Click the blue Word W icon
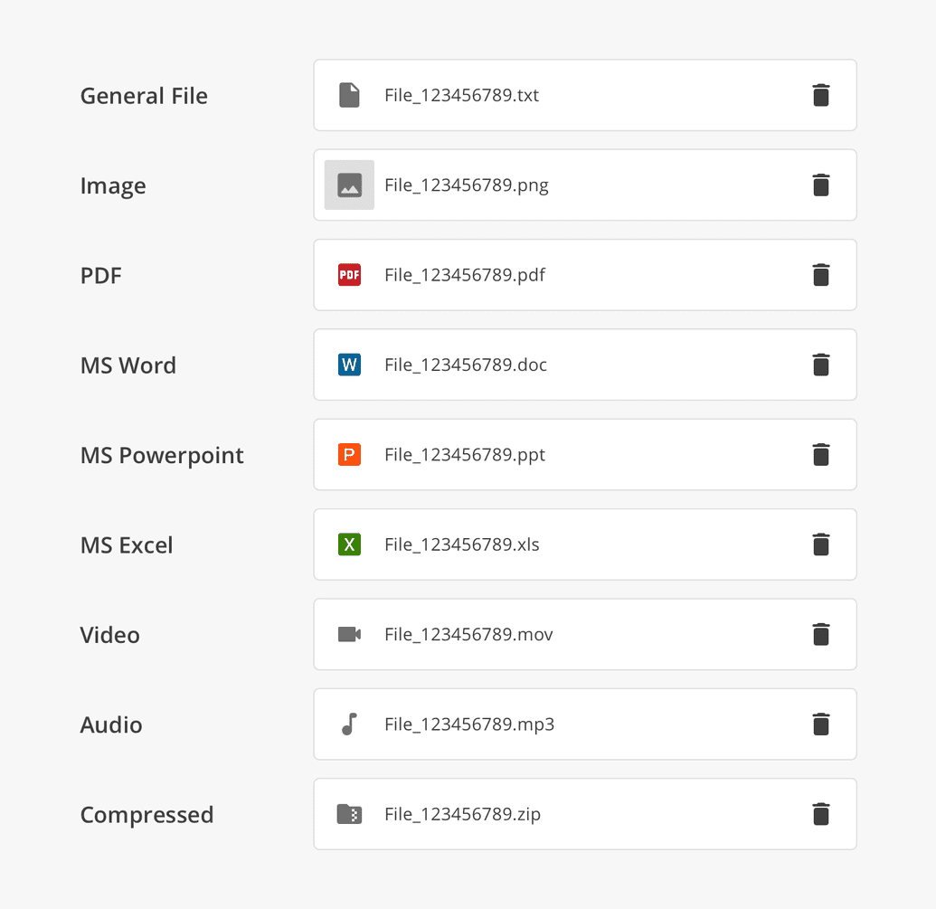Viewport: 936px width, 909px height. (x=349, y=365)
